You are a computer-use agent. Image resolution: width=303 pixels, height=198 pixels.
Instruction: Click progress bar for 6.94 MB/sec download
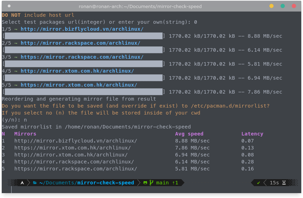click(84, 78)
